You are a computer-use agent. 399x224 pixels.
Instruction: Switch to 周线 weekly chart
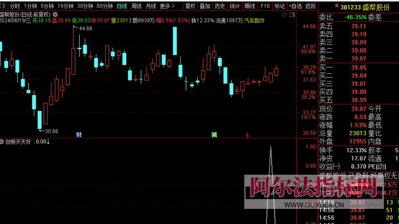coord(137,6)
